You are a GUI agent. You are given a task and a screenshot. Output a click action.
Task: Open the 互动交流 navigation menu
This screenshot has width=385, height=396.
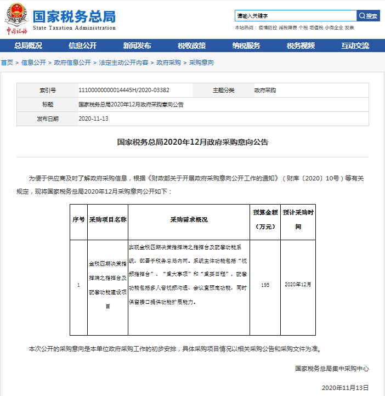(x=355, y=46)
